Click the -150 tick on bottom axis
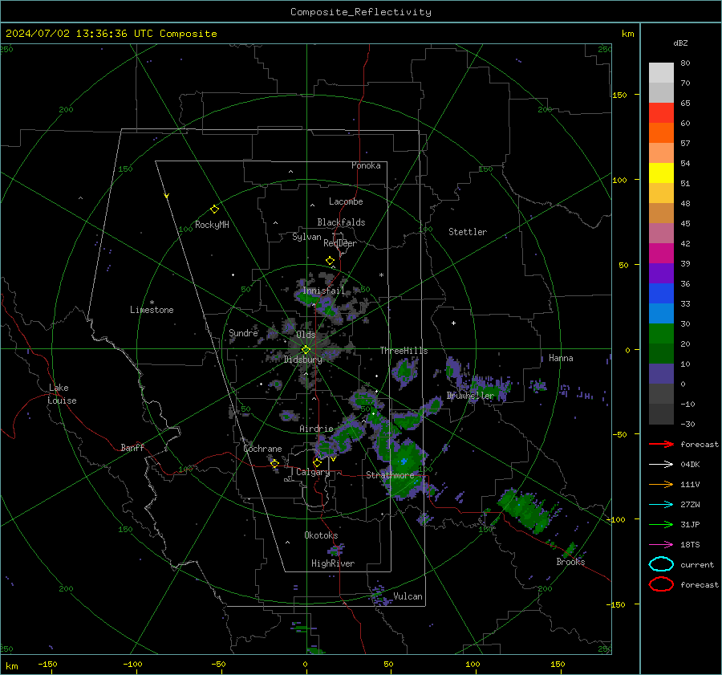722x675 pixels. point(48,664)
